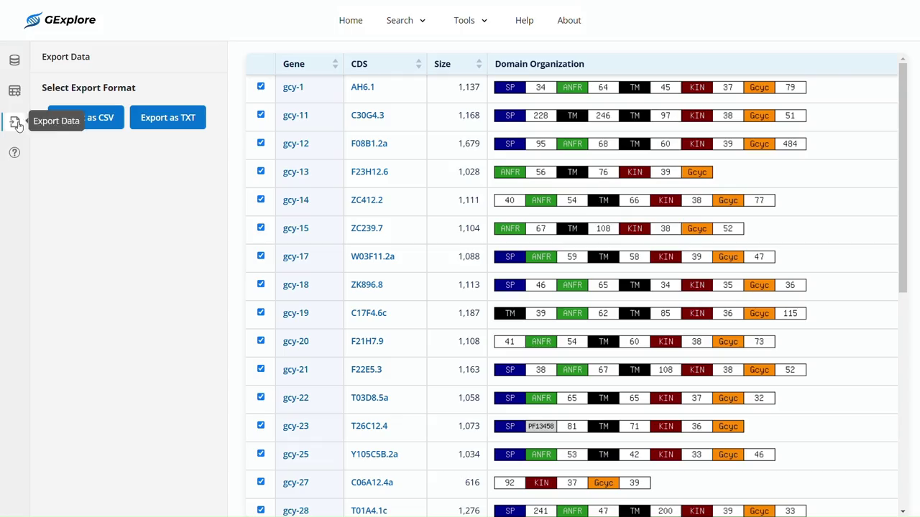
Task: Click the 228 segment in gcy-11 row
Action: tap(540, 116)
